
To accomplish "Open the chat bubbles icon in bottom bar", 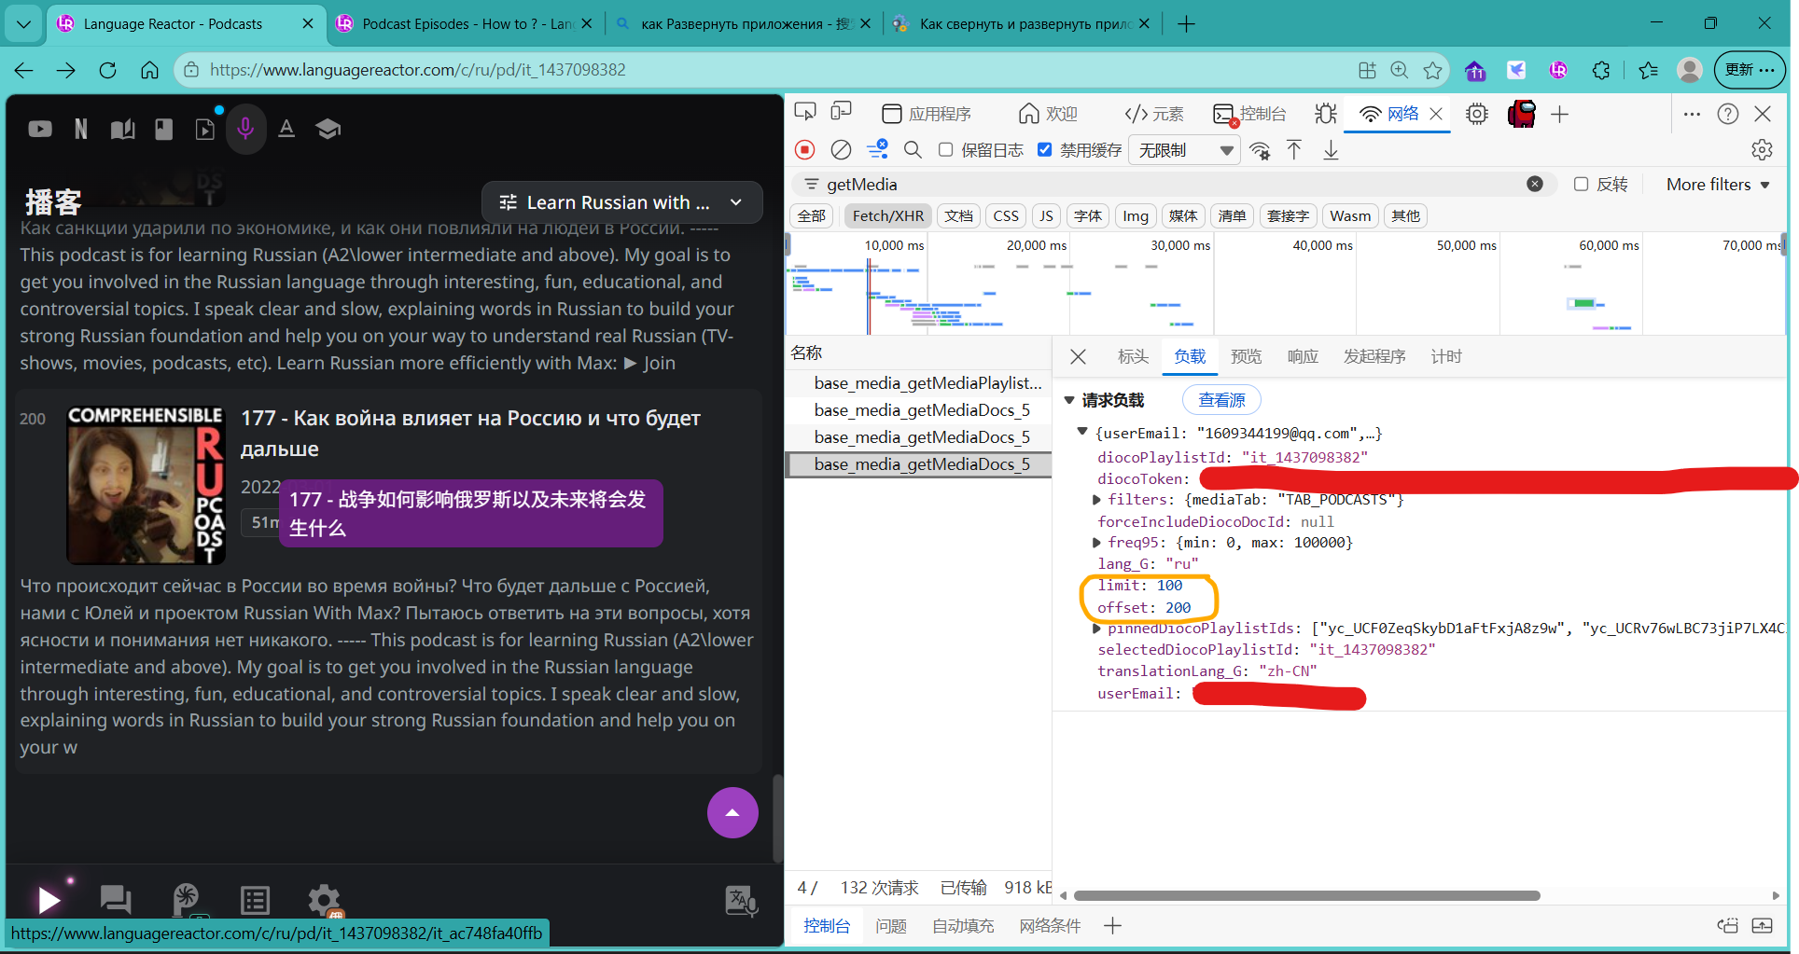I will pos(116,900).
